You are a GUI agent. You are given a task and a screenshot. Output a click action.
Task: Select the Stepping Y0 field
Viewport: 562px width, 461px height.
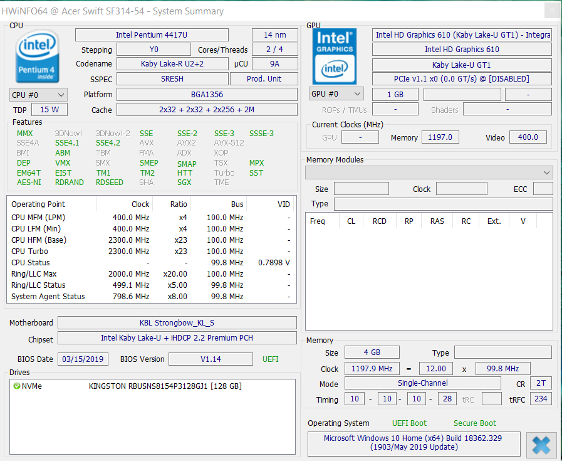point(154,50)
